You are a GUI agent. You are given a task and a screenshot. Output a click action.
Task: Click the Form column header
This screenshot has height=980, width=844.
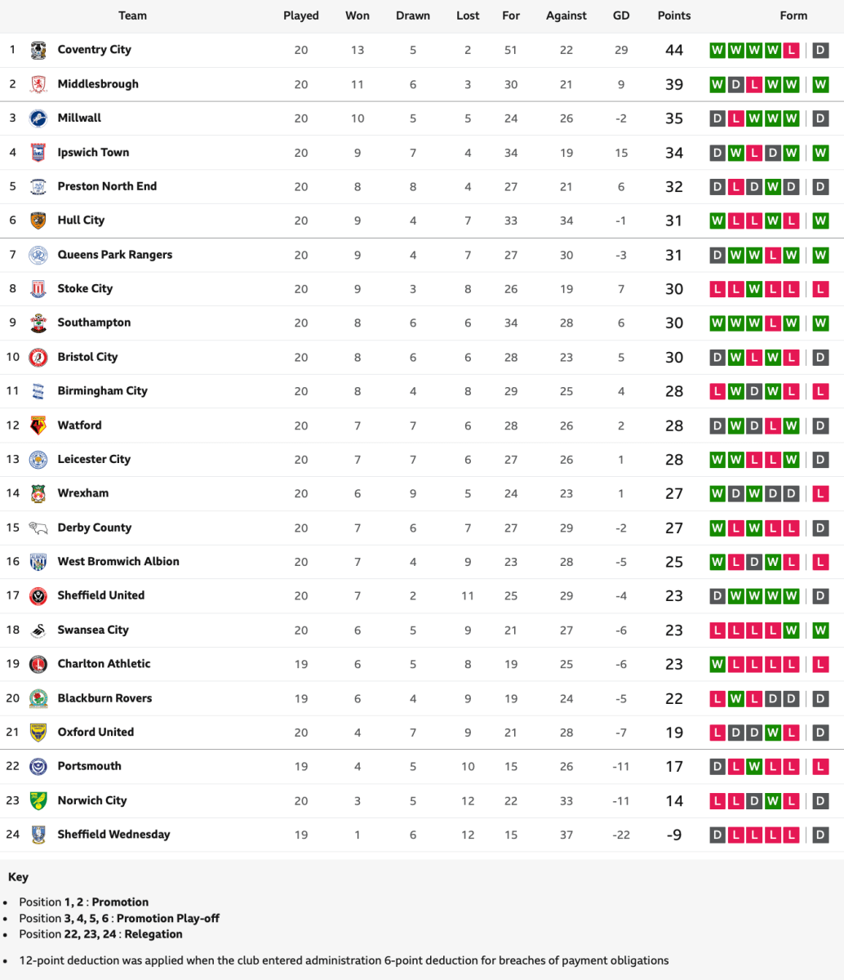793,16
